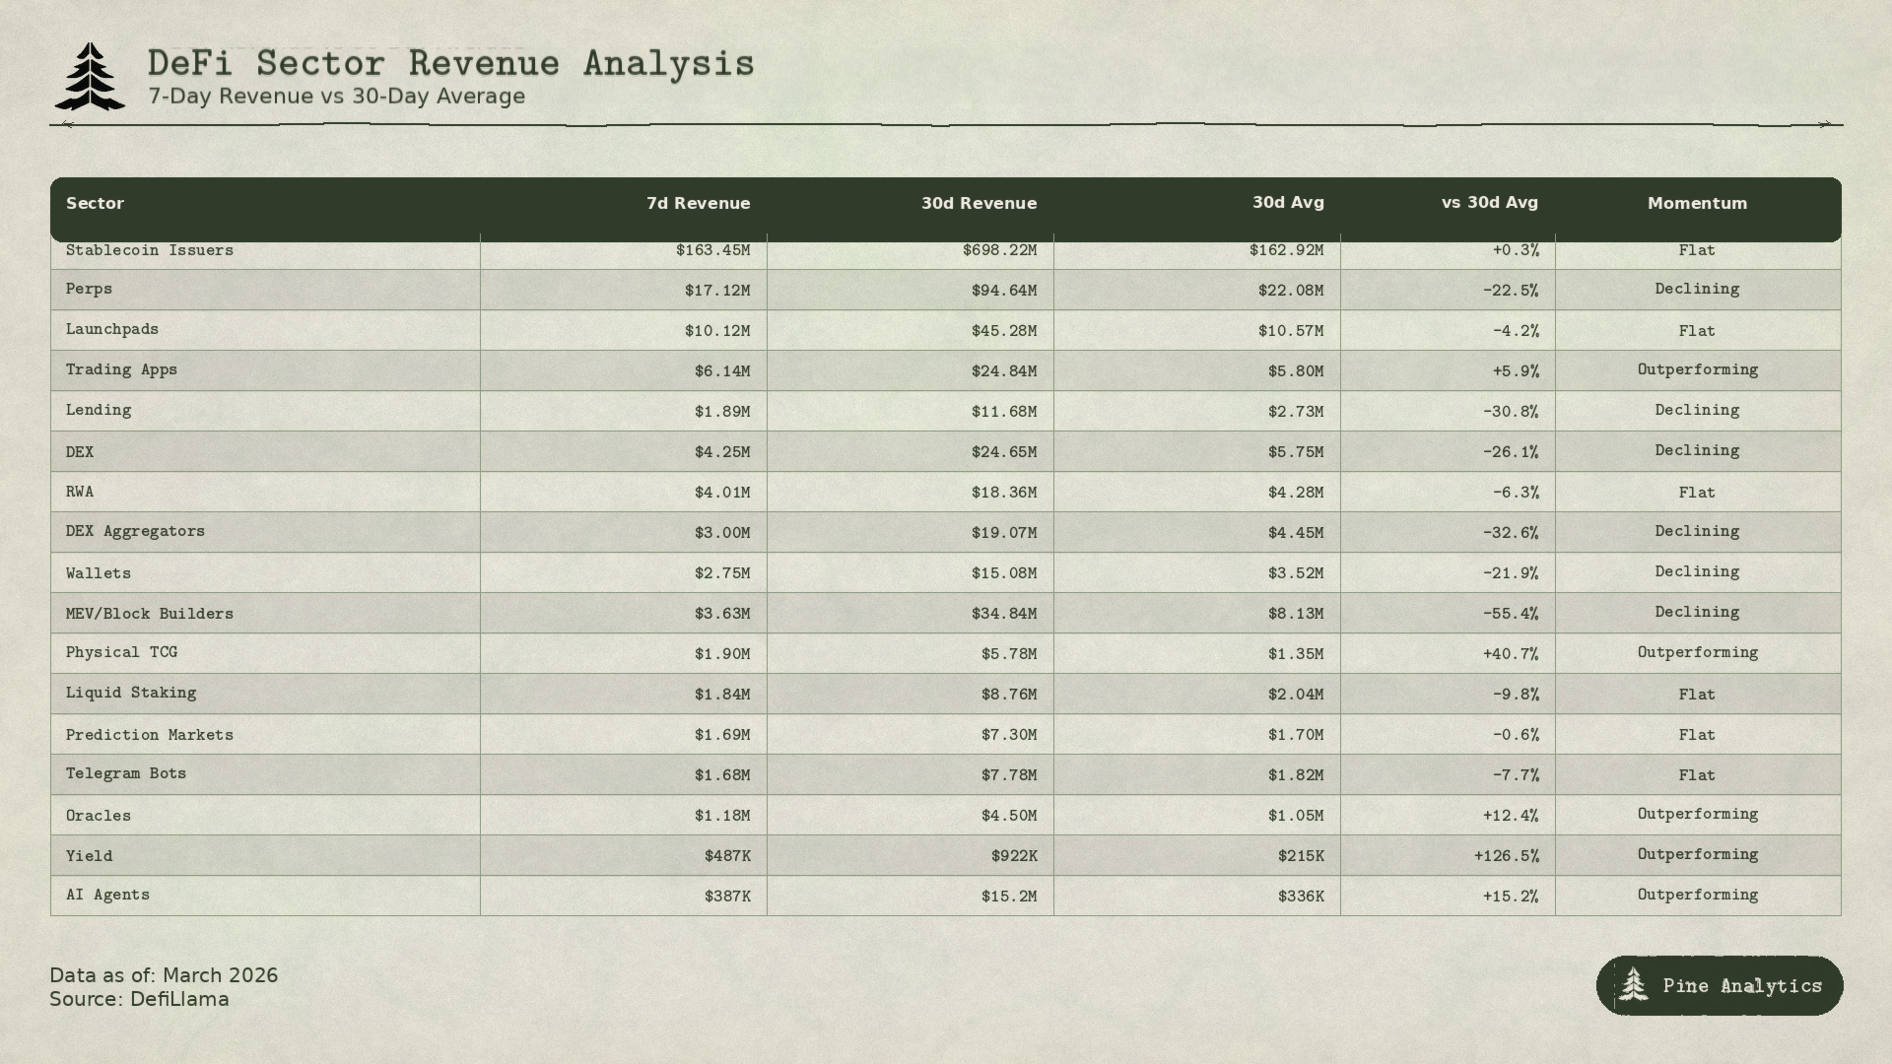Screen dimensions: 1892x1064
Task: Click the Lending Declining momentum cell
Action: click(1697, 410)
